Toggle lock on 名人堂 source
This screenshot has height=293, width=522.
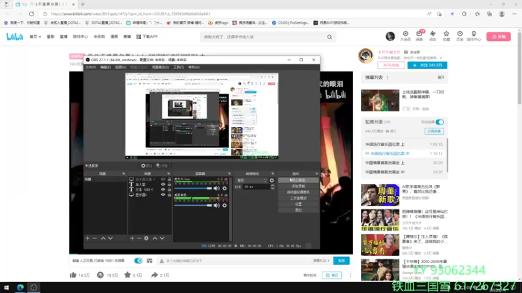click(x=169, y=184)
